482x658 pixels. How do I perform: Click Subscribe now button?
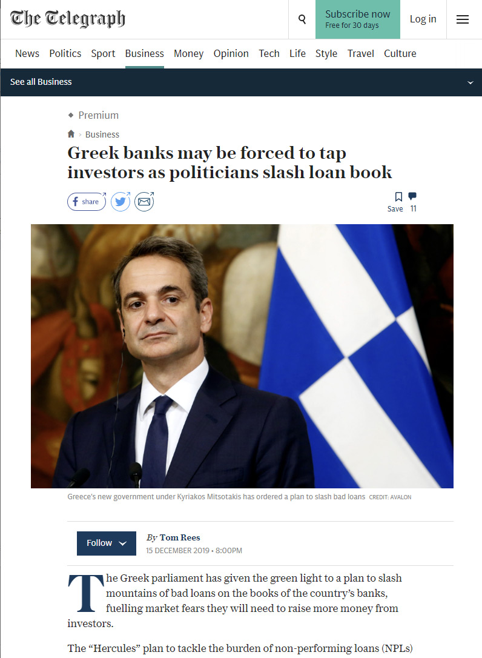(x=358, y=19)
